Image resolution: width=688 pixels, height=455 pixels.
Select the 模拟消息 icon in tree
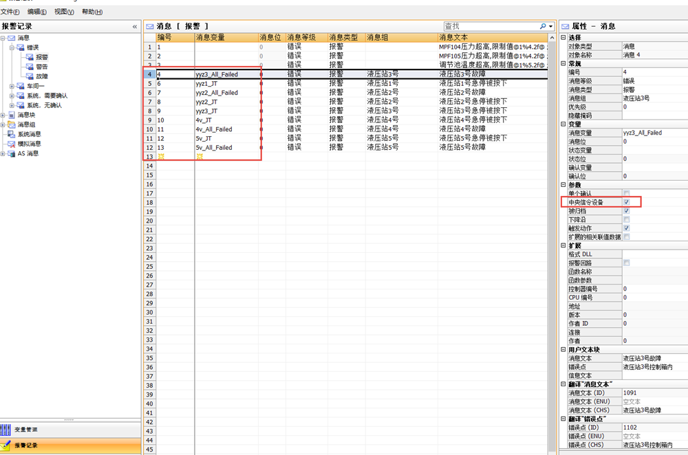[x=12, y=144]
